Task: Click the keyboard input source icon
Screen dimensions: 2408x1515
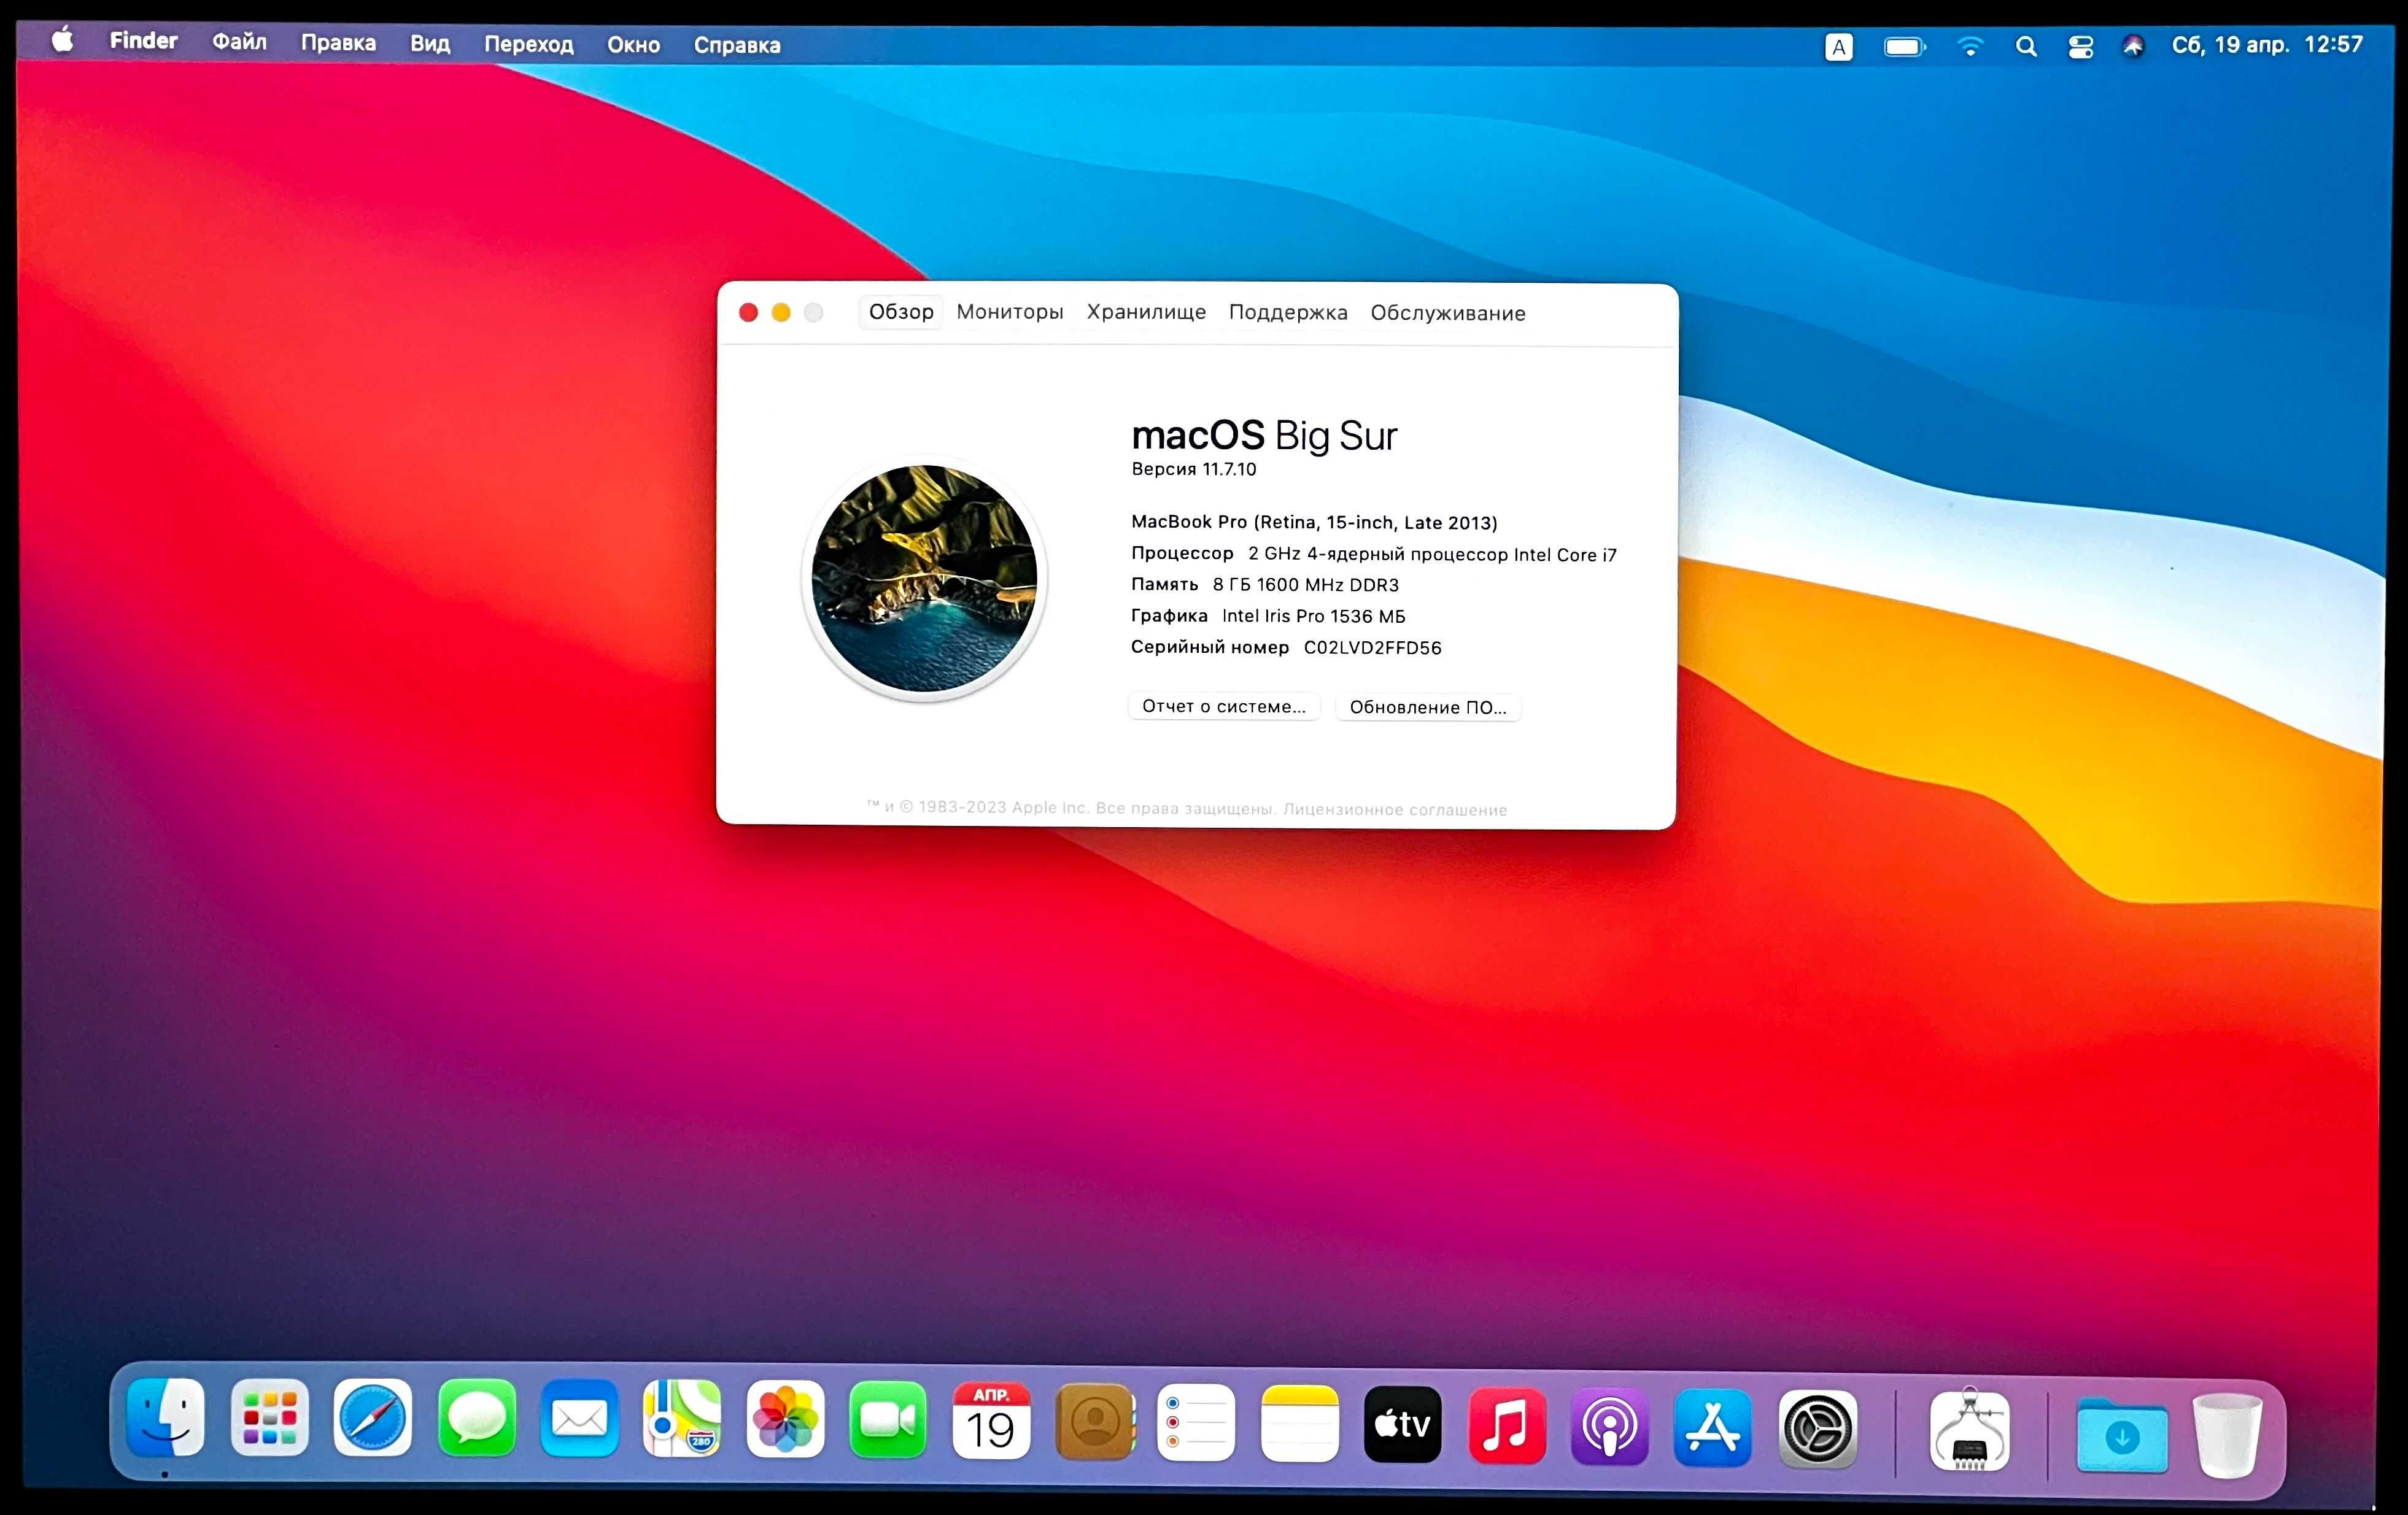Action: (1838, 47)
